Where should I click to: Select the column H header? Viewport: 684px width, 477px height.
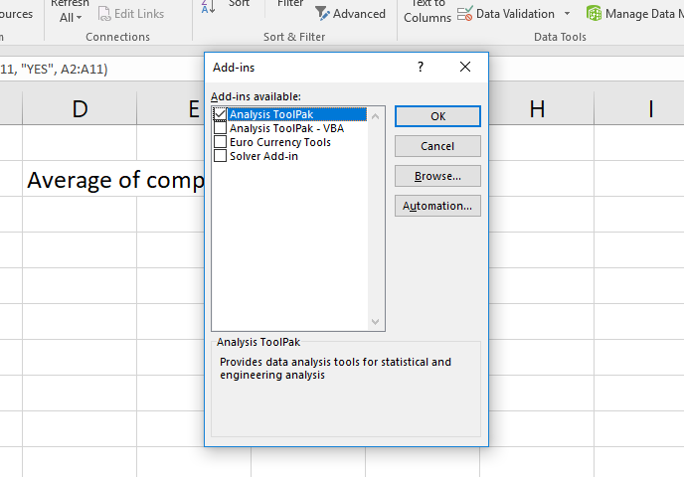click(537, 109)
